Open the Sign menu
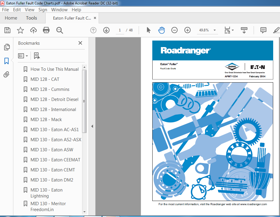The width and height of the screenshot is (280, 217). click(x=43, y=10)
